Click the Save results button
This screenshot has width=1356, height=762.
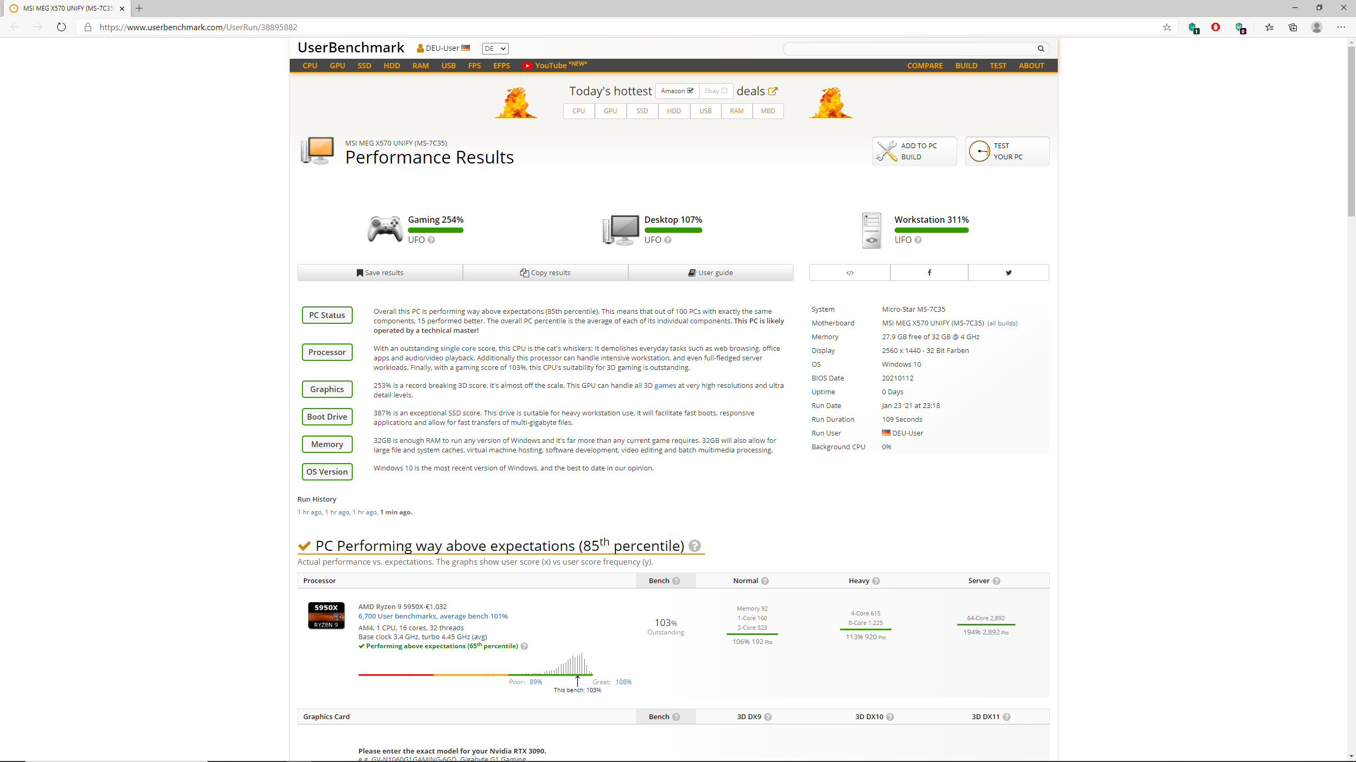[x=380, y=273]
